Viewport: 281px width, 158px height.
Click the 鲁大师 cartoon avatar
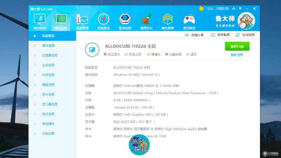[x=246, y=21]
